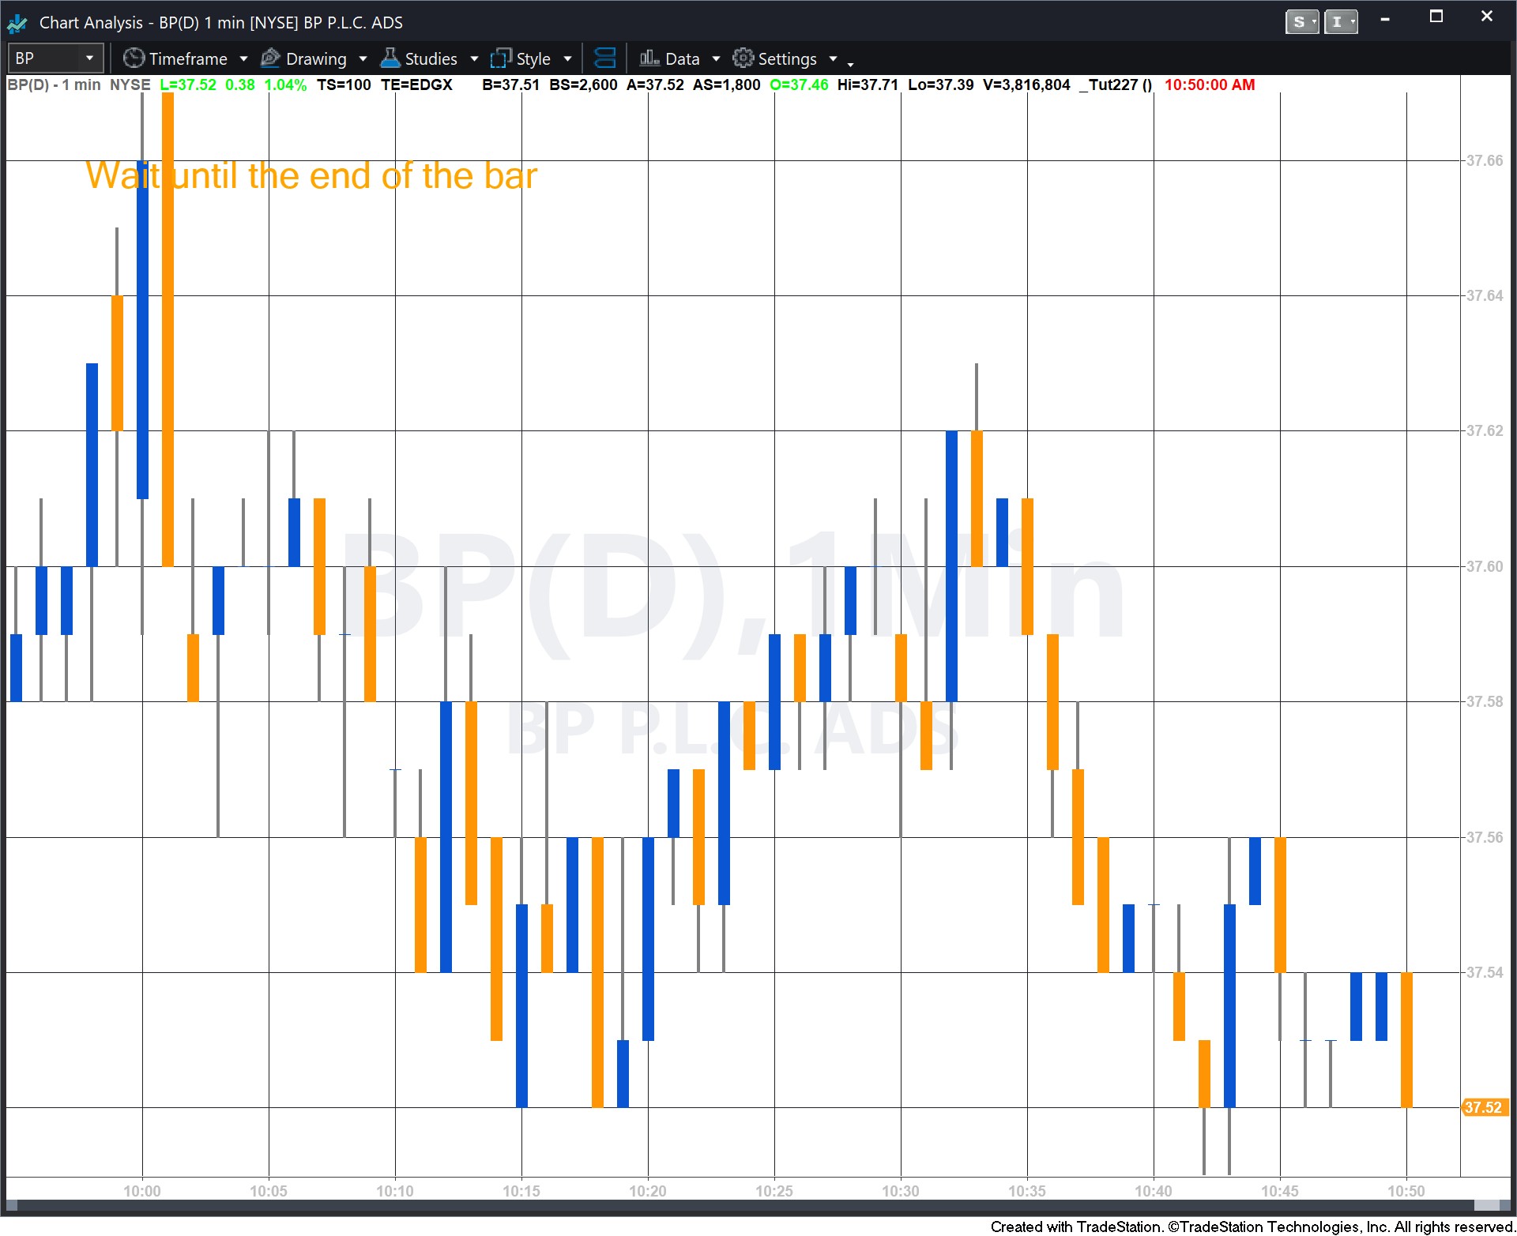Click the high value 'Hi=37.71'

point(868,85)
